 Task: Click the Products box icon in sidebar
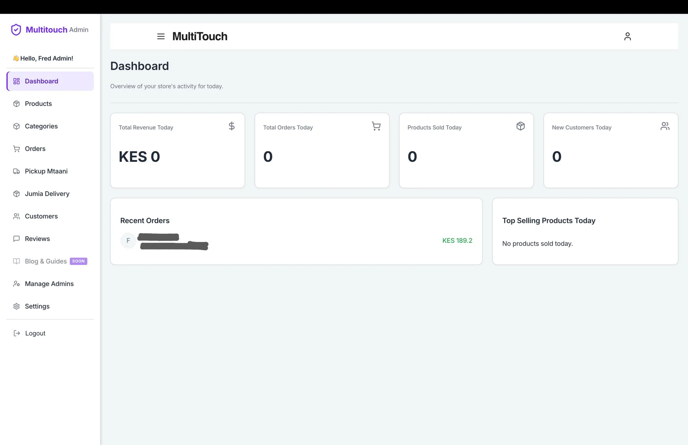[16, 104]
